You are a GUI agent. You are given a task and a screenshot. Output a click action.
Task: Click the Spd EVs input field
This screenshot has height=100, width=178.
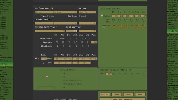click(x=88, y=63)
